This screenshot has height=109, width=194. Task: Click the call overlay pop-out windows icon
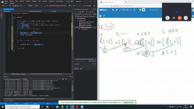click(x=186, y=18)
